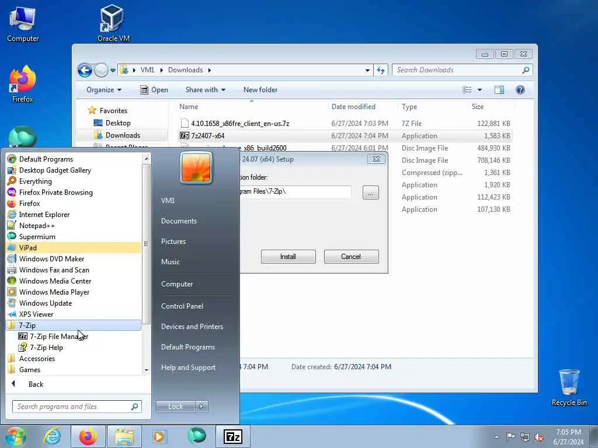Open 7-Zip Help from Start menu
The width and height of the screenshot is (598, 448).
tap(46, 348)
